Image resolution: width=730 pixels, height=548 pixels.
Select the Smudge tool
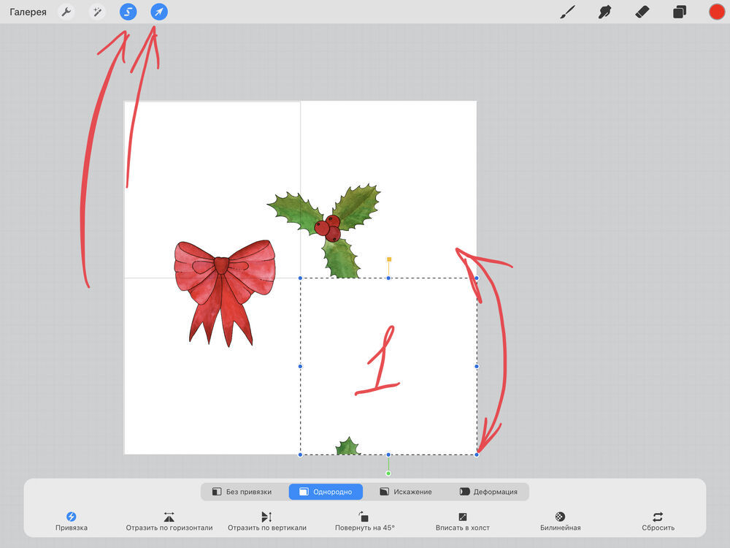(604, 12)
